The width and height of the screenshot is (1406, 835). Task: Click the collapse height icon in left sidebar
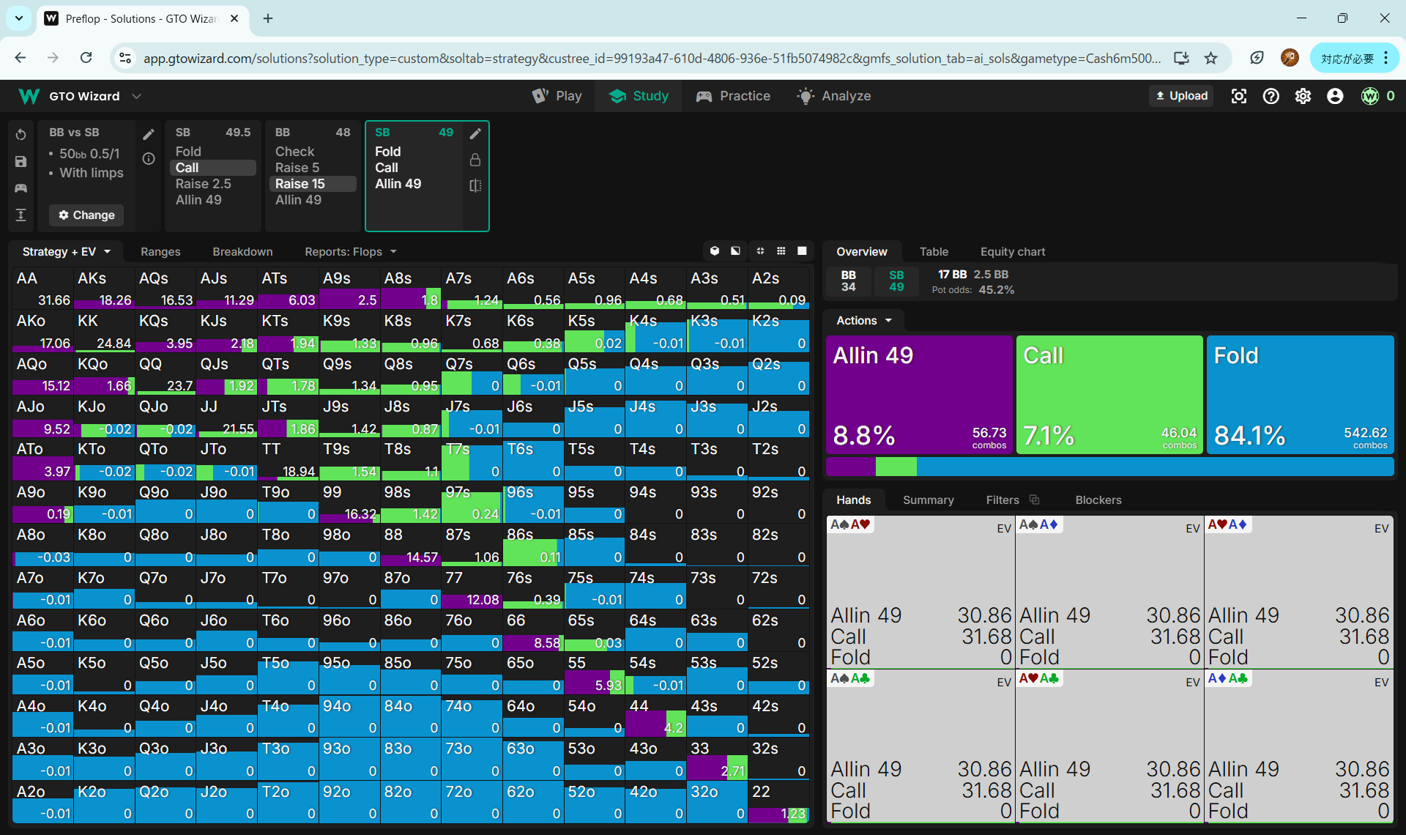pos(21,215)
